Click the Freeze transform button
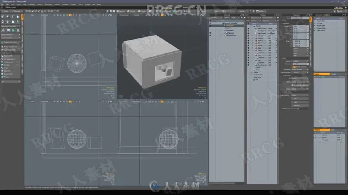 (x=301, y=51)
